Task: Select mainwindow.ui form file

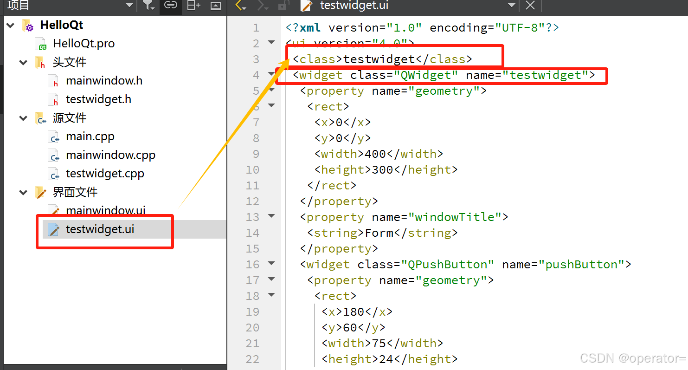Action: coord(106,210)
